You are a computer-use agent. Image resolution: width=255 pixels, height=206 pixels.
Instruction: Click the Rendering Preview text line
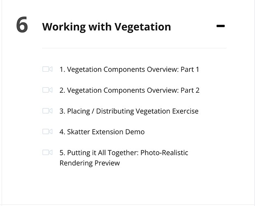tap(90, 163)
